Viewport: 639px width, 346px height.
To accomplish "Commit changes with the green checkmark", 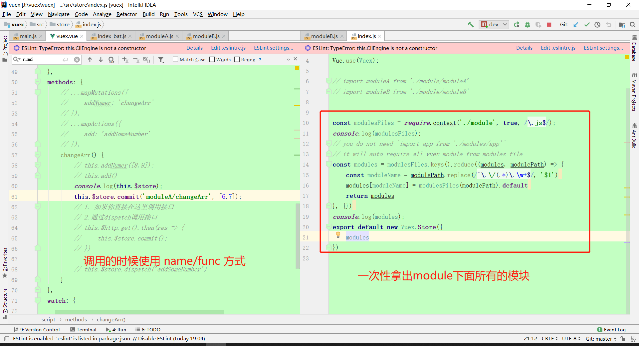I will pos(587,25).
